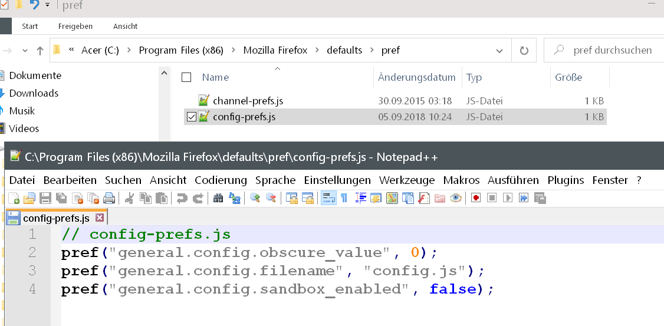Open the Codierung menu
Screen dimensions: 664x326
pos(221,180)
